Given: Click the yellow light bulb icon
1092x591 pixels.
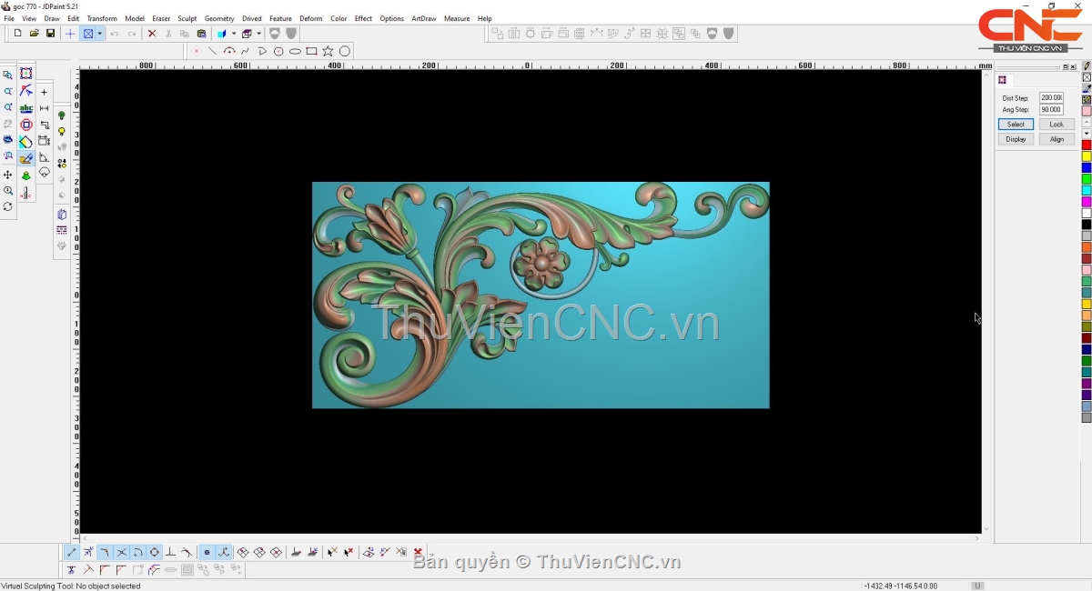Looking at the screenshot, I should click(62, 132).
